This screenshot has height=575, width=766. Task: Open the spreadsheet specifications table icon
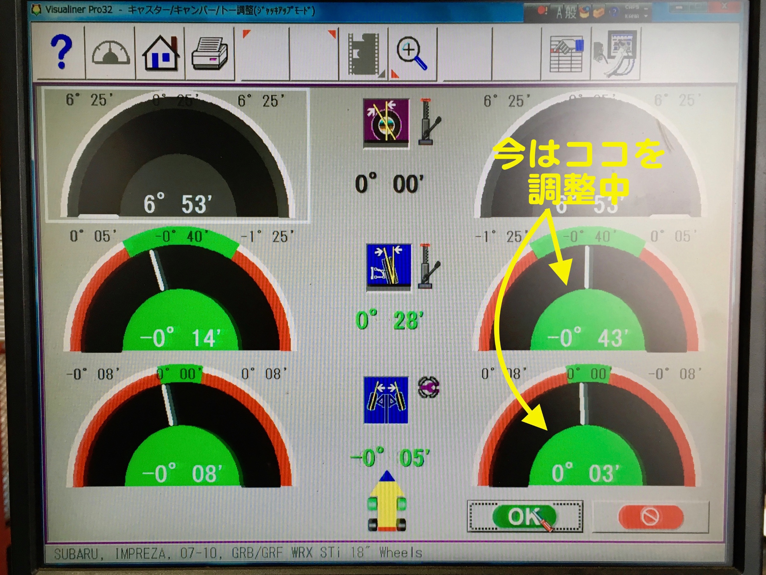coord(567,55)
